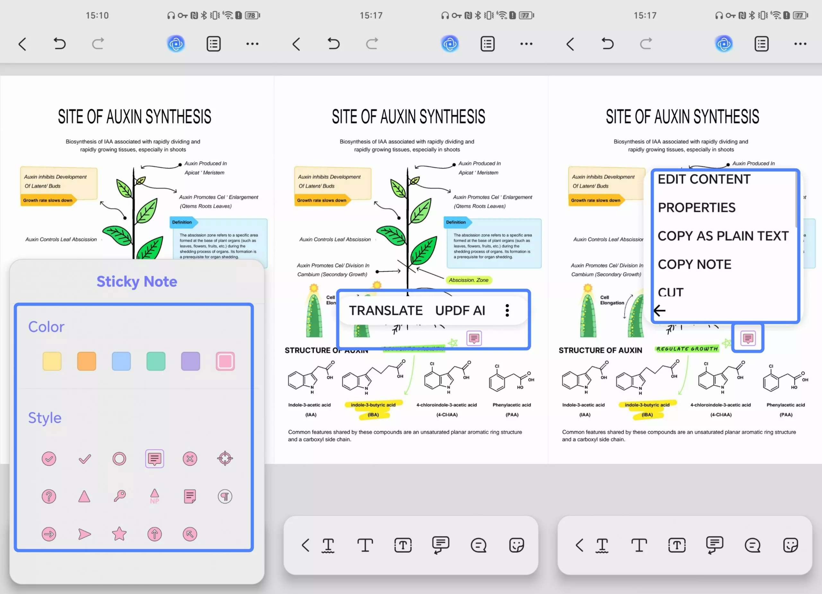Pick the orange color swatch
Viewport: 822px width, 594px height.
87,361
